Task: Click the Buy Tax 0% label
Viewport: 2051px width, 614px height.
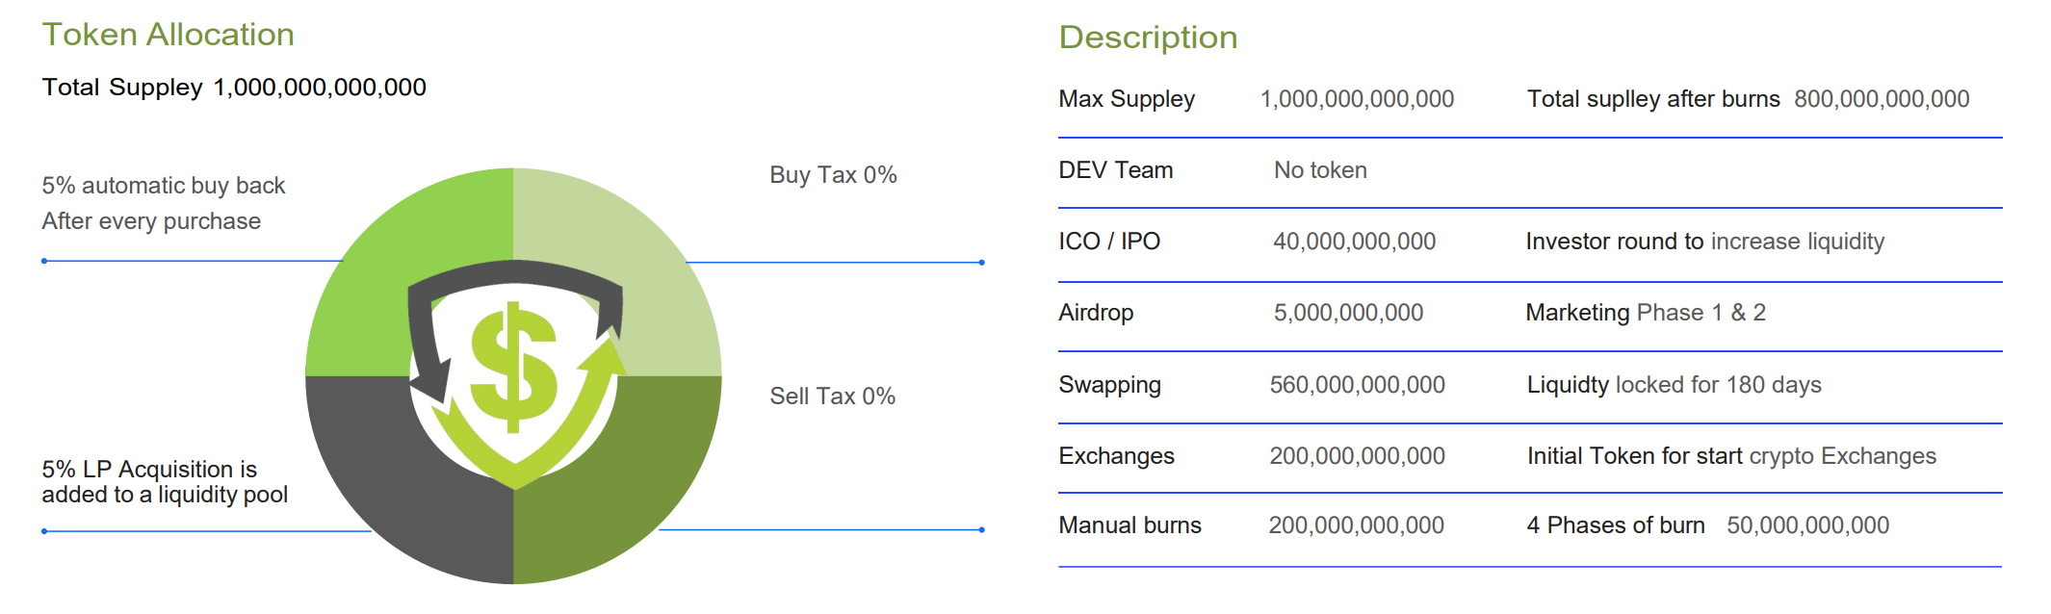Action: point(833,175)
